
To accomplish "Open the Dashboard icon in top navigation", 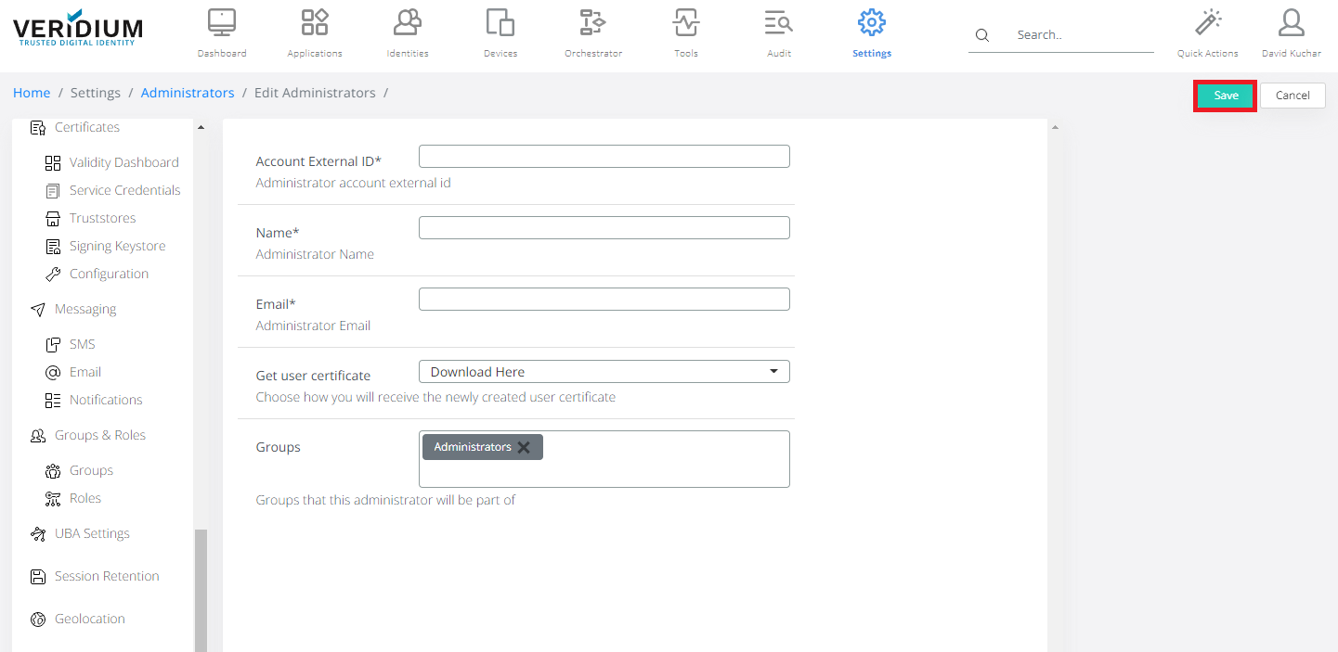I will 222,22.
